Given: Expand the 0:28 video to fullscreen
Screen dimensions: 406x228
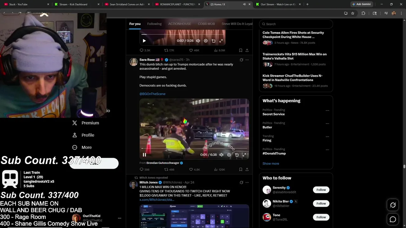Looking at the screenshot, I should (x=221, y=41).
